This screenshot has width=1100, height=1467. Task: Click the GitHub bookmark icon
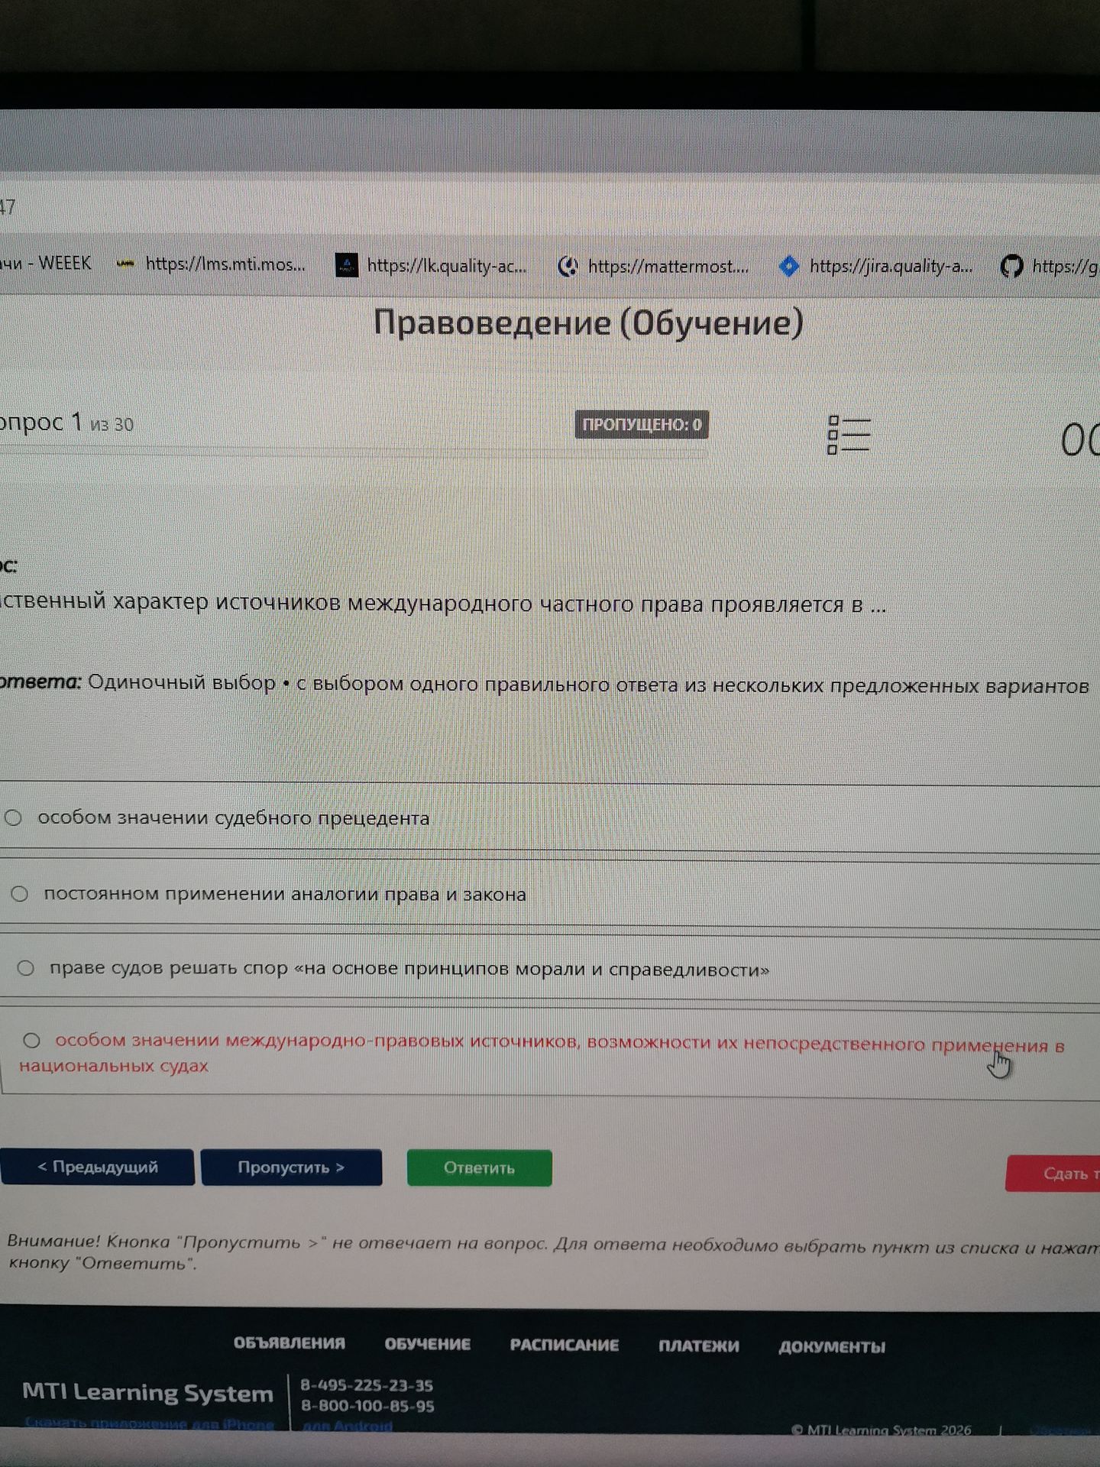click(x=1011, y=267)
